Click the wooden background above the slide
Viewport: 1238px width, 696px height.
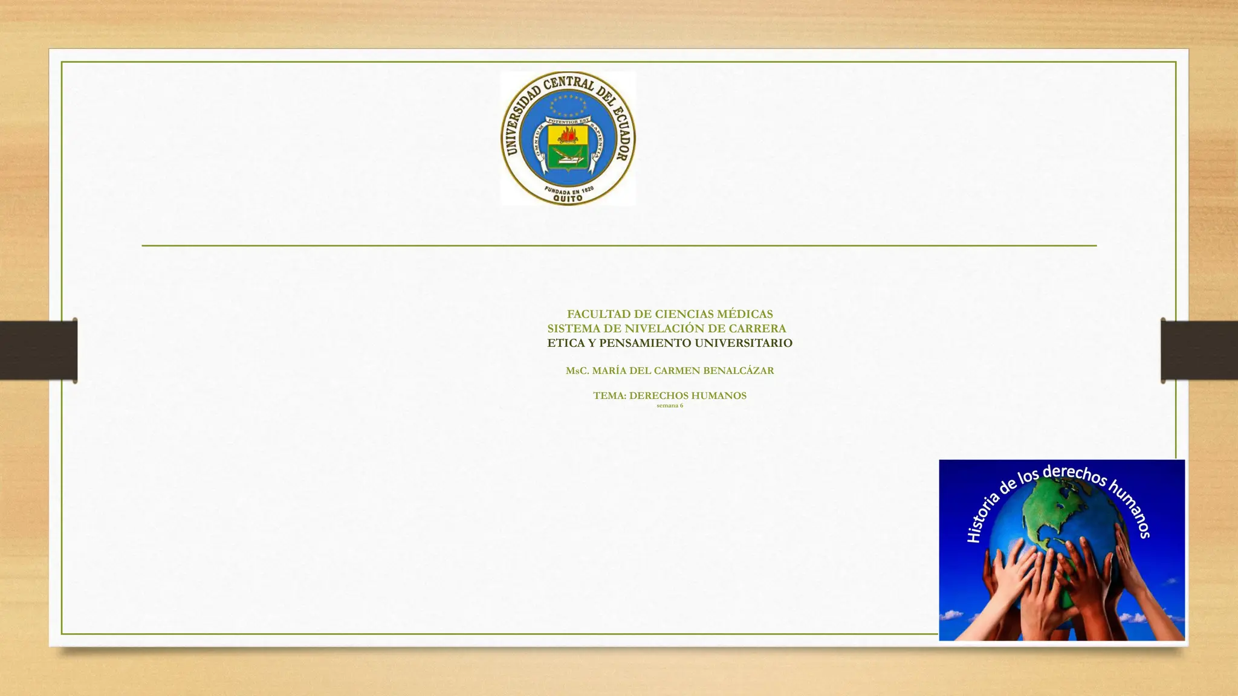618,23
